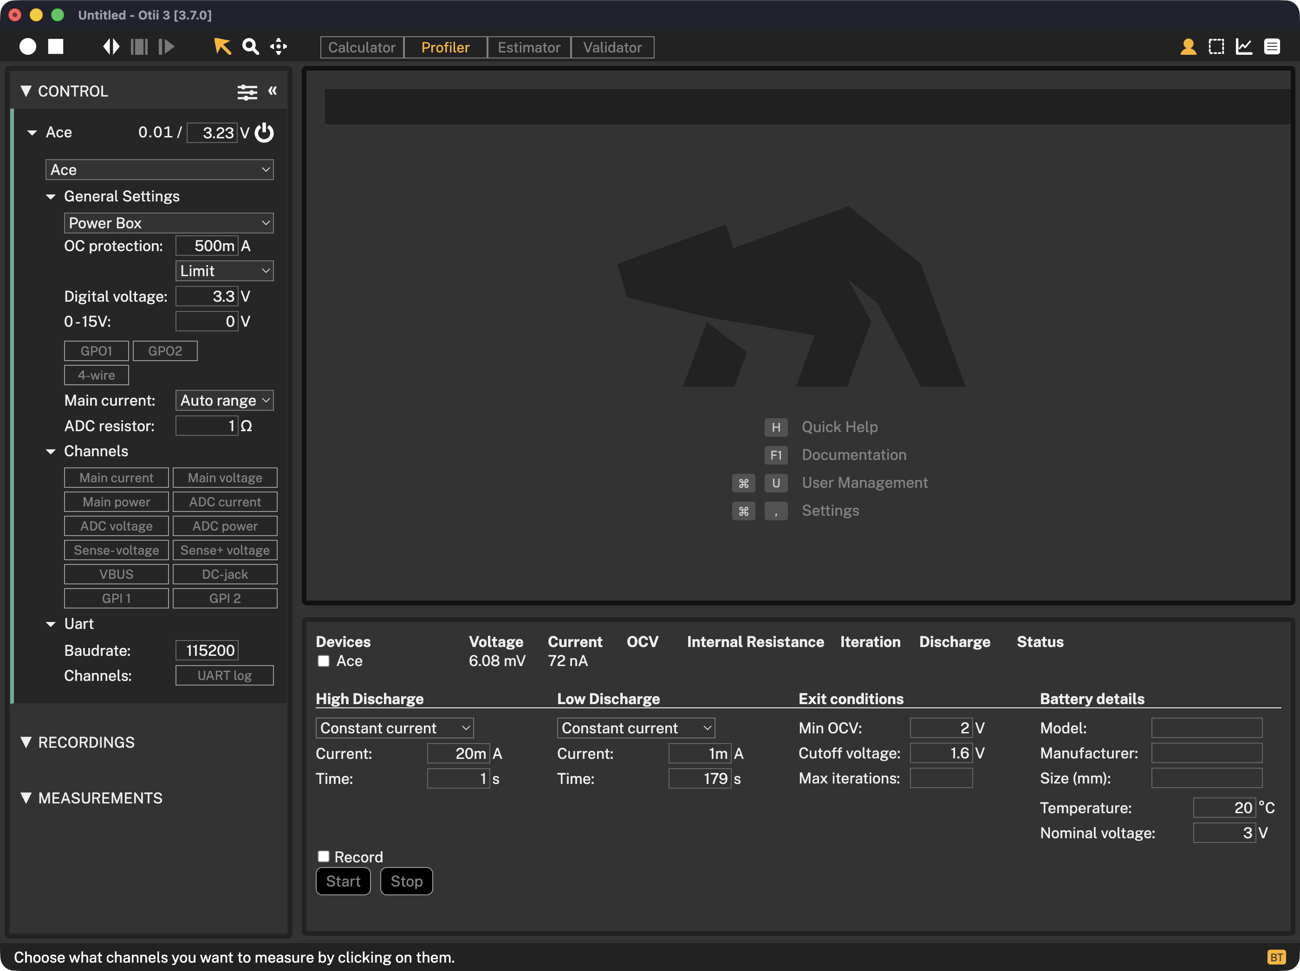Click the Start button
1300x971 pixels.
pos(343,881)
